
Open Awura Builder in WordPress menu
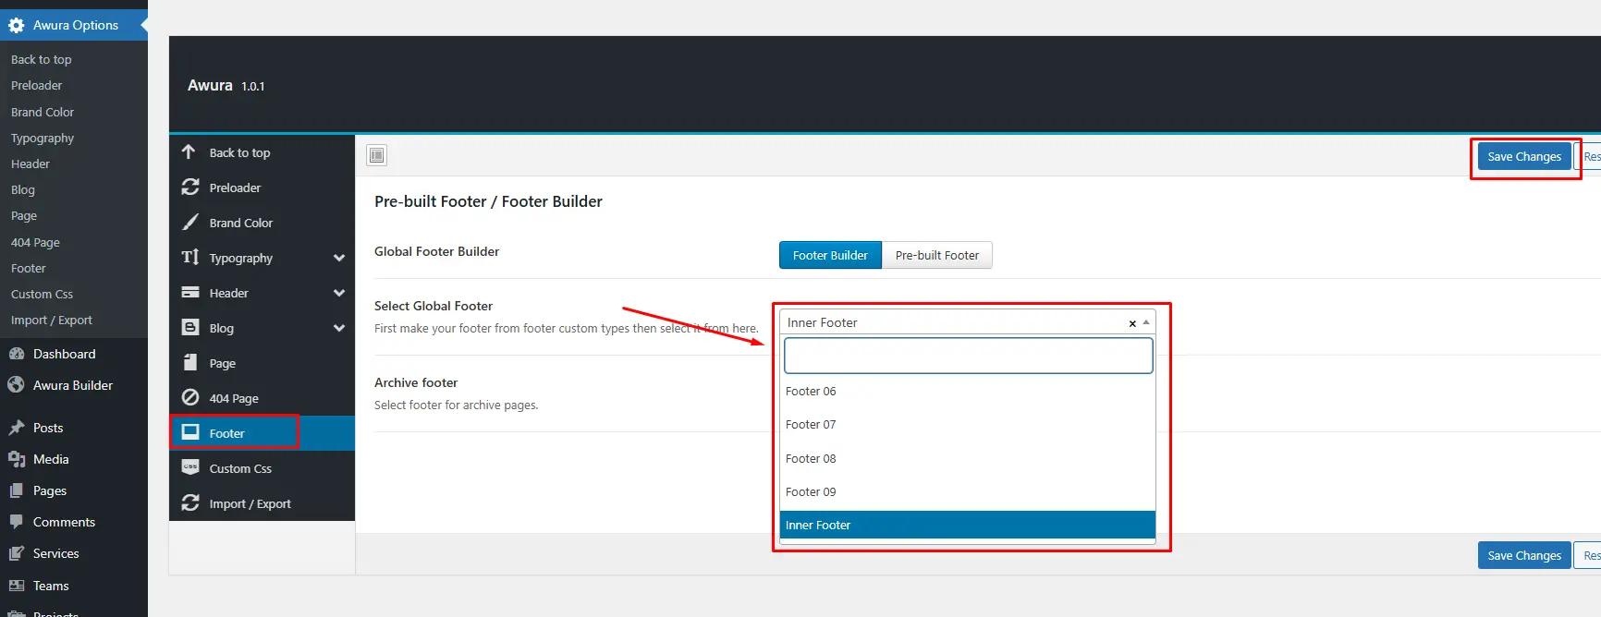pyautogui.click(x=74, y=385)
